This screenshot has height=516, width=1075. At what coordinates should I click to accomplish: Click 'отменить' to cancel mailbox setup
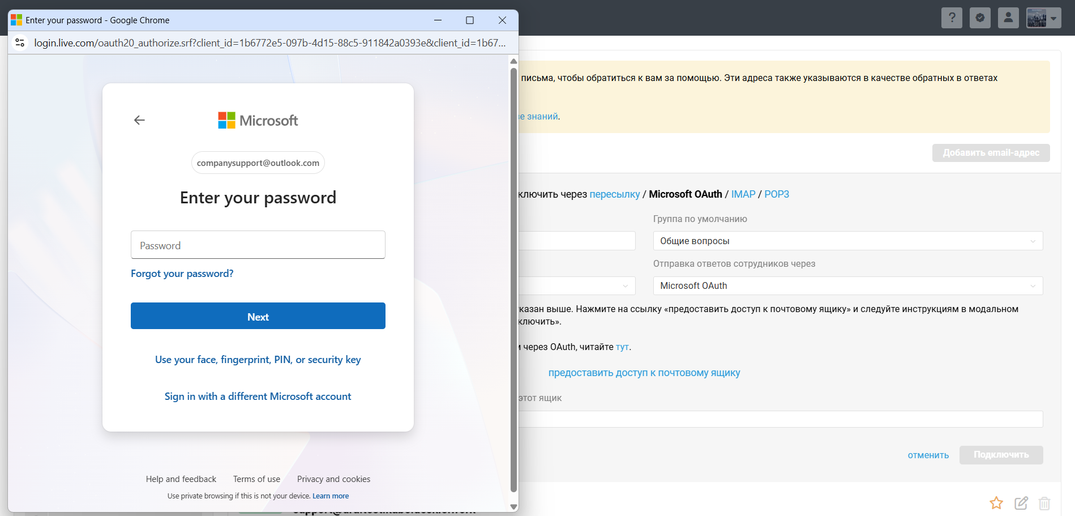tap(928, 455)
